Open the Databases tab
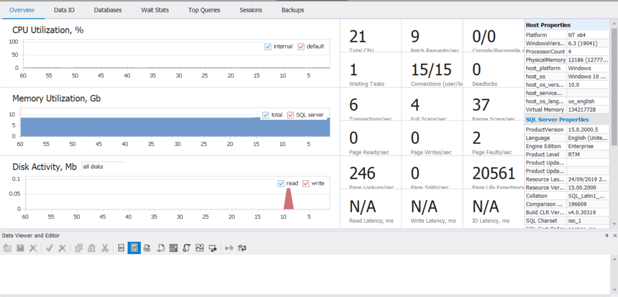This screenshot has height=297, width=618. coord(107,10)
